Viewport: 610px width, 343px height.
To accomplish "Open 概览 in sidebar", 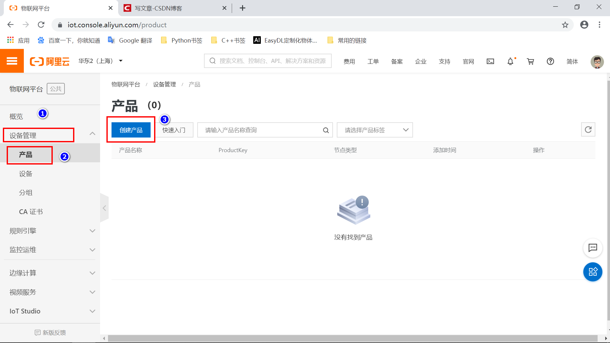I will point(16,117).
